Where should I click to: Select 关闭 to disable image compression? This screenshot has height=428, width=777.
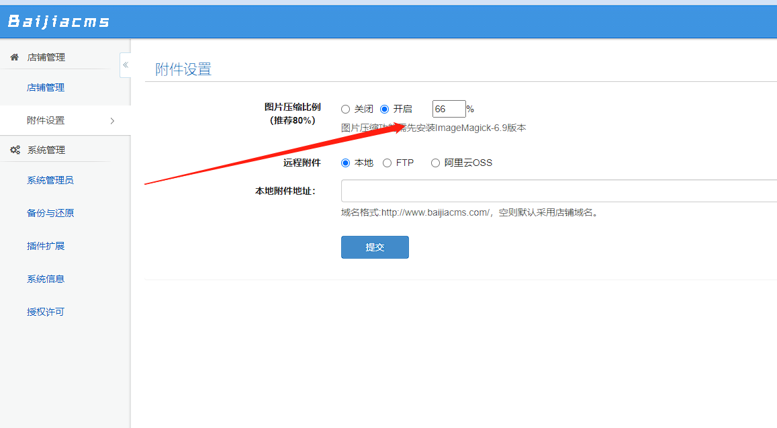[x=346, y=108]
